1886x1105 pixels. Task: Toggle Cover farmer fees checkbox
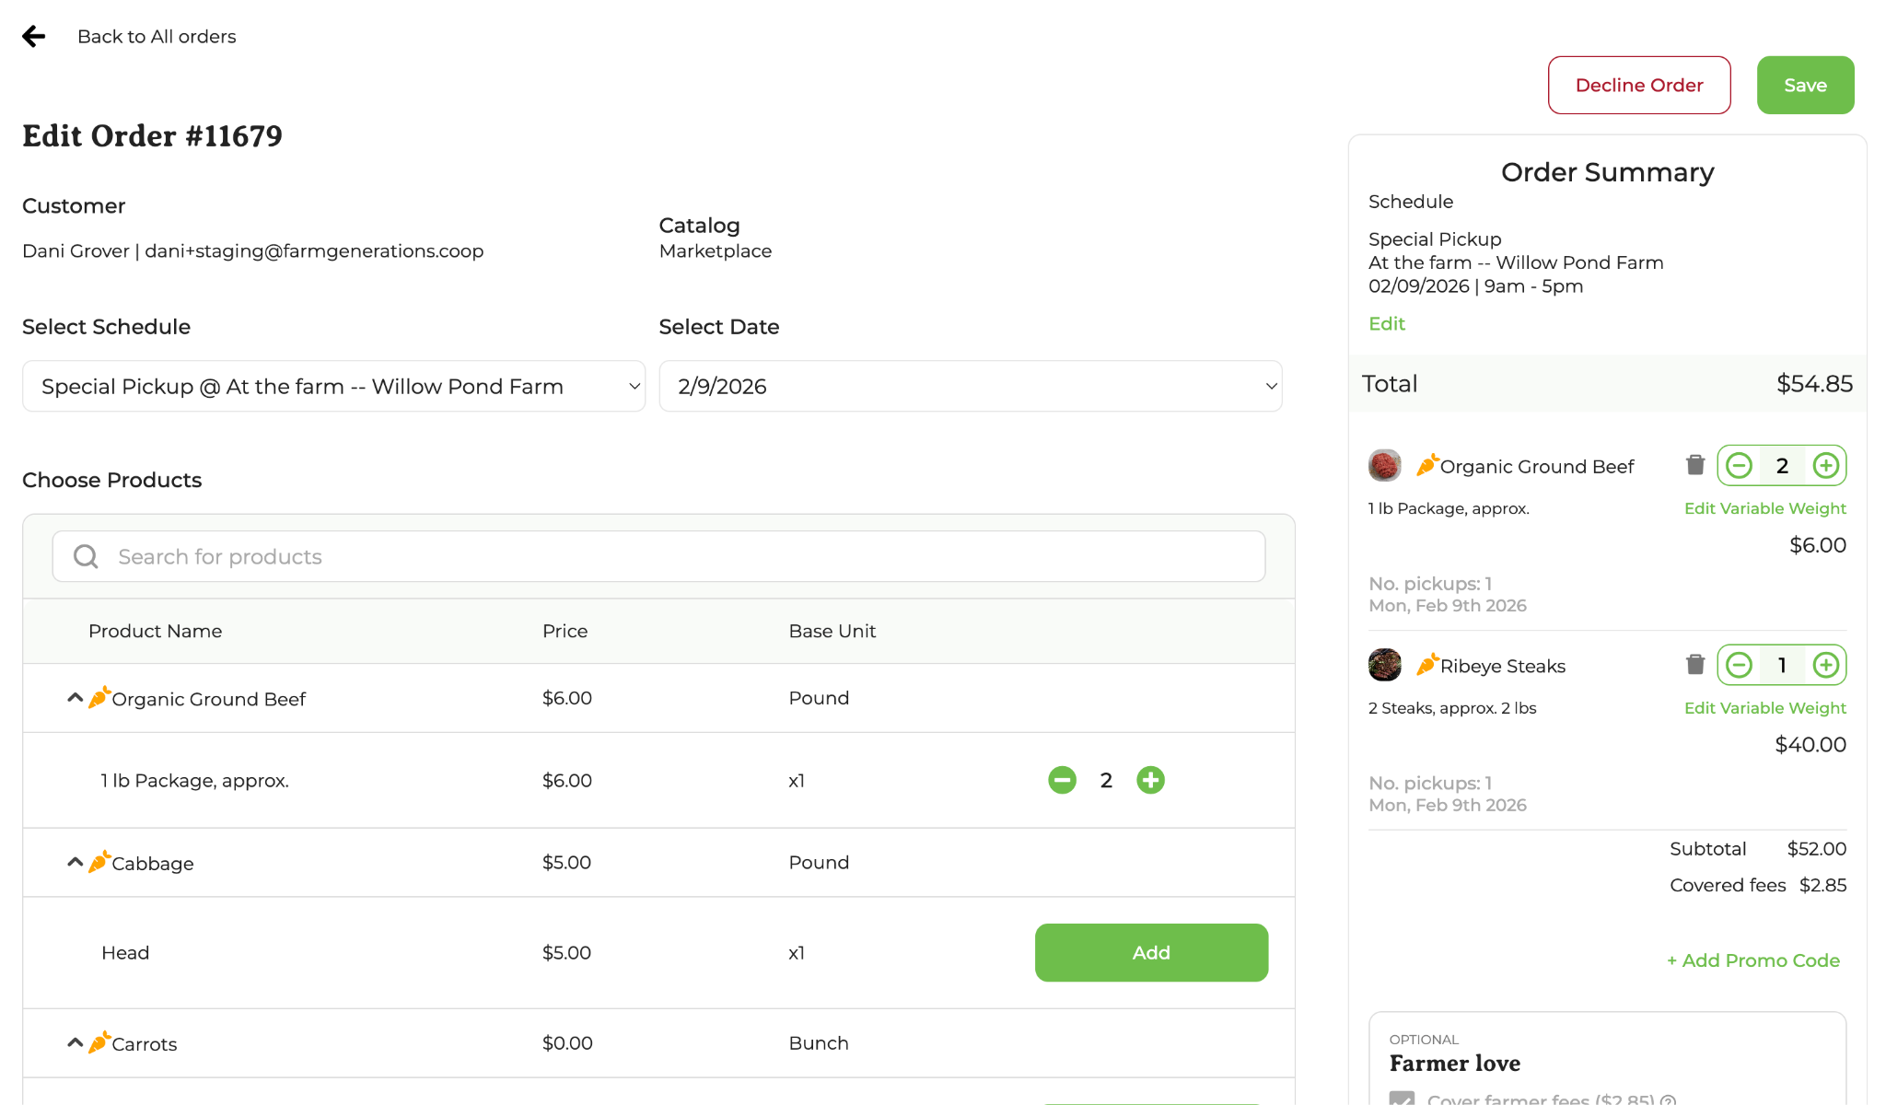tap(1402, 1098)
